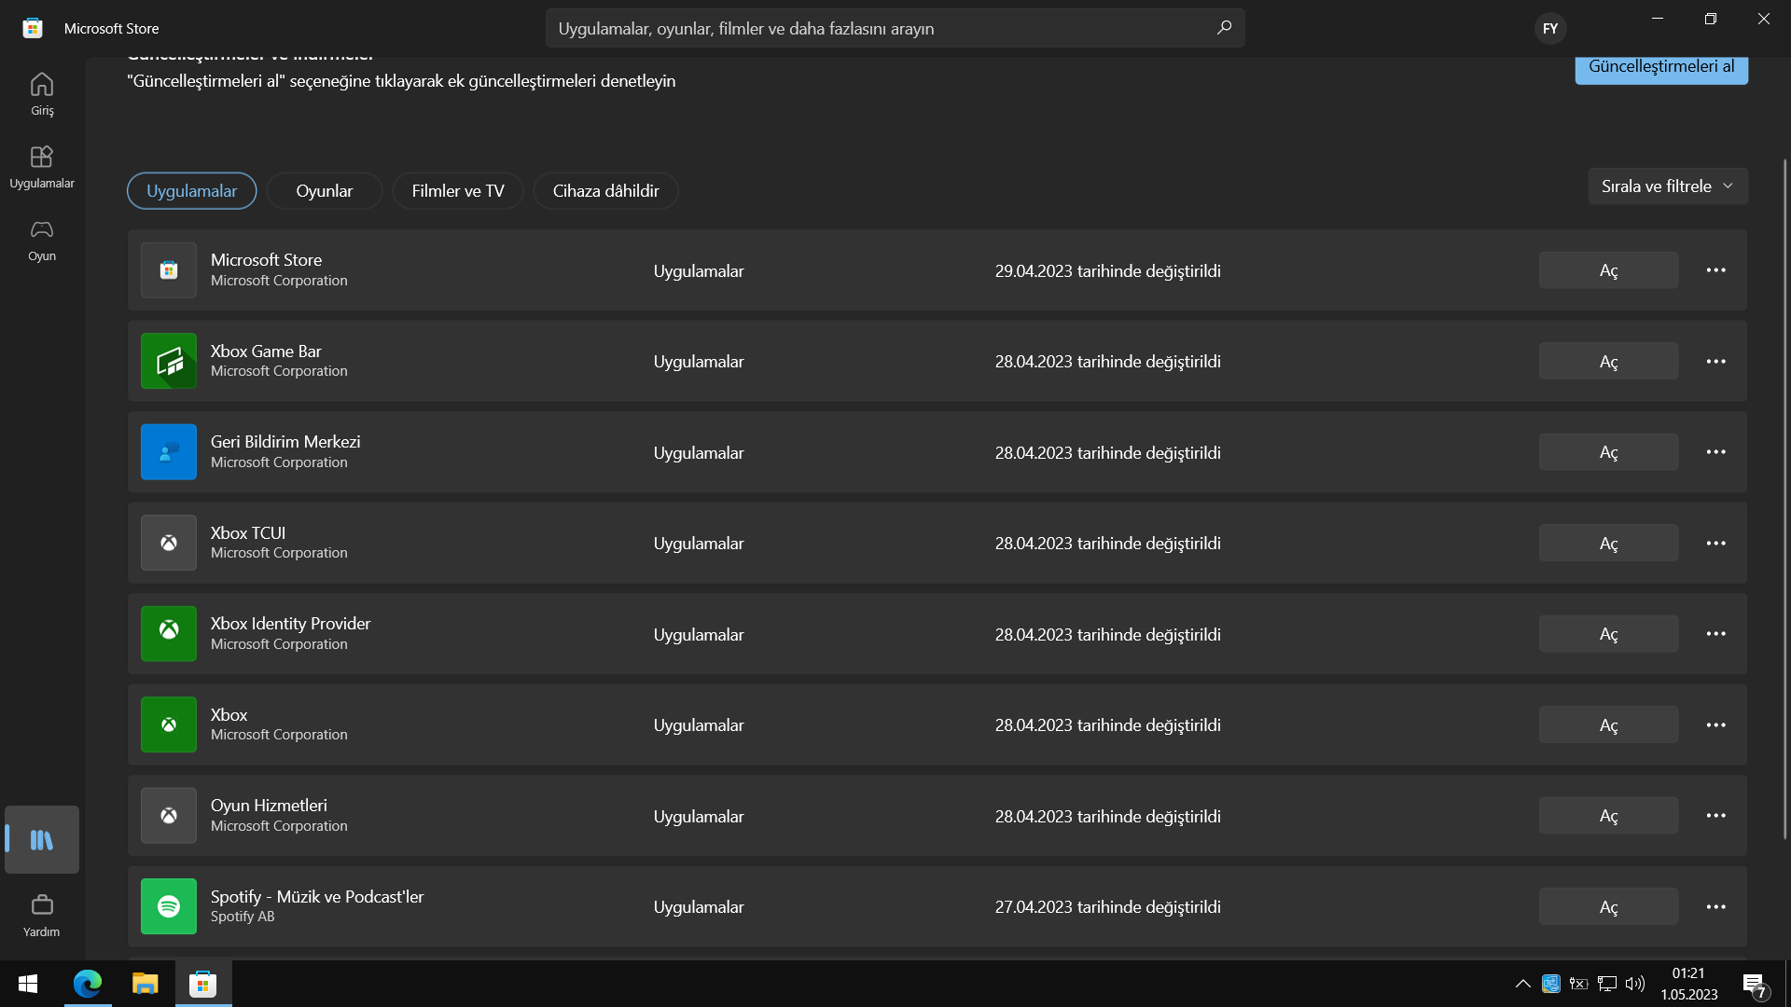Switch to the Filmler ve TV tab

point(457,190)
